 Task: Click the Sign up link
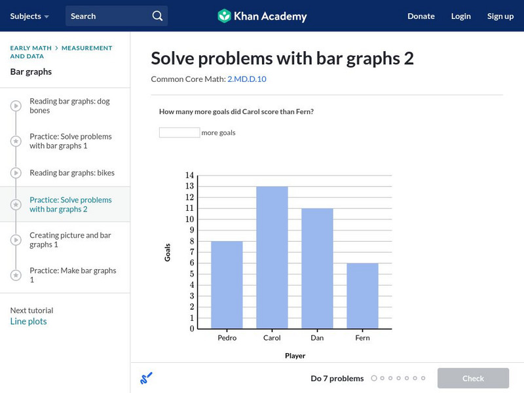(x=500, y=16)
